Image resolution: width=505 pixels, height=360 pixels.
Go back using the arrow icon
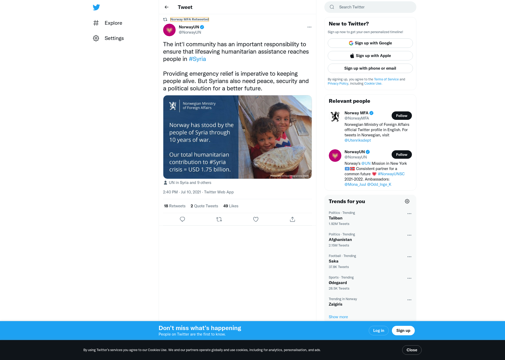(x=166, y=7)
